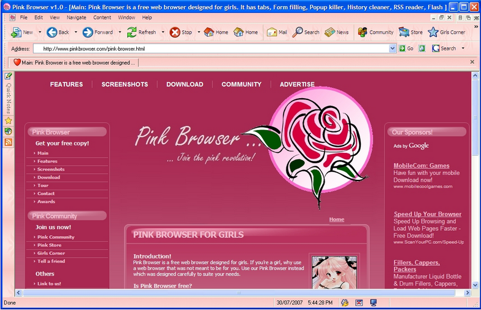Click the vertical scrollbar down arrow

pyautogui.click(x=475, y=285)
